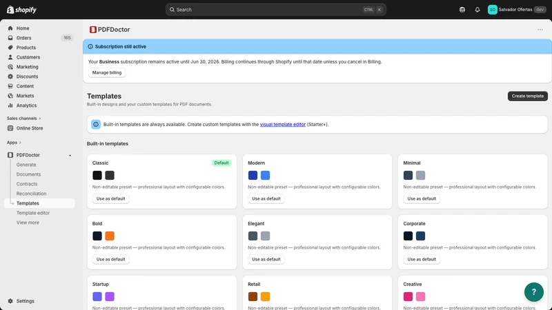The width and height of the screenshot is (552, 310).
Task: Use the Modern template as default
Action: 266,198
